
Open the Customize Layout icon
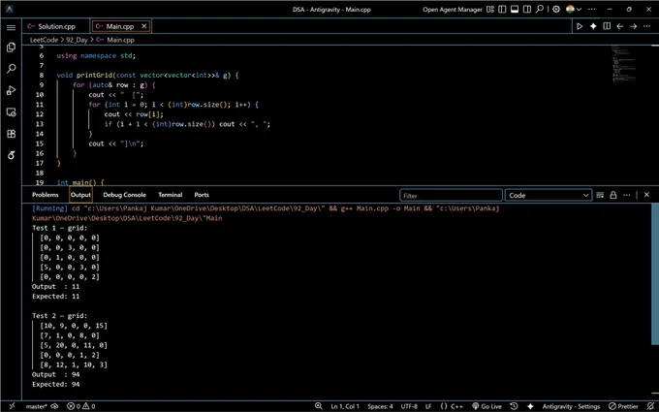(490, 10)
